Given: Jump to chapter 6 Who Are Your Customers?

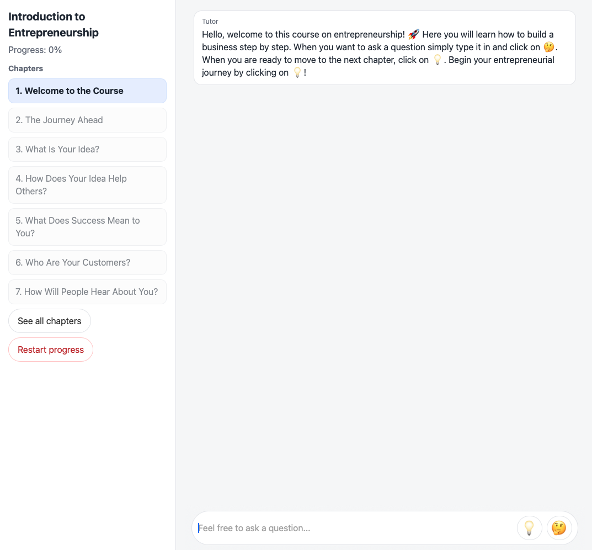Looking at the screenshot, I should 87,263.
